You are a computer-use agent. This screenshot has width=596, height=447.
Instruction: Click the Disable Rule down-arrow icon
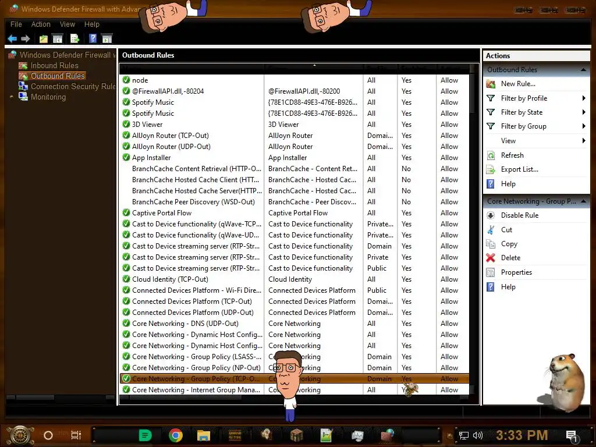coord(491,215)
